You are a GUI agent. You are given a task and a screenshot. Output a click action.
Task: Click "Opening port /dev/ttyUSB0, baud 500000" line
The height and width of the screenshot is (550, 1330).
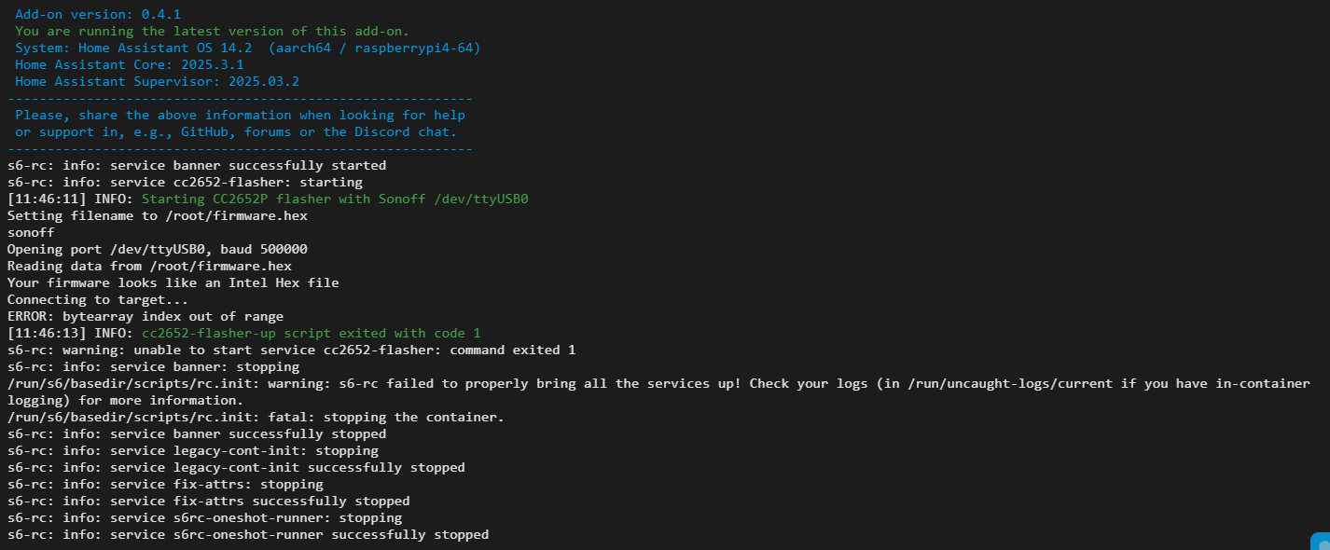157,249
